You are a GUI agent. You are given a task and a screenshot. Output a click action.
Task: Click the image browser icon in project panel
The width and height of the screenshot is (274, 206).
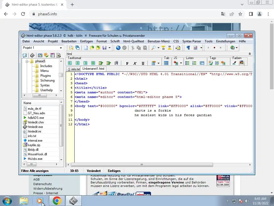(40, 55)
